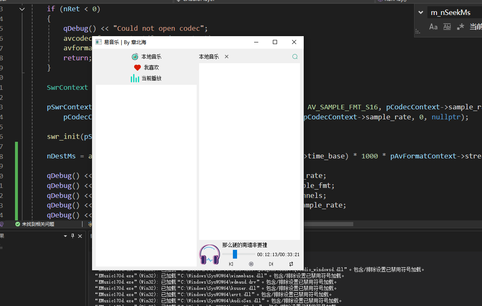This screenshot has width=482, height=306.
Task: Click the headphone album art thumbnail
Action: [x=210, y=254]
